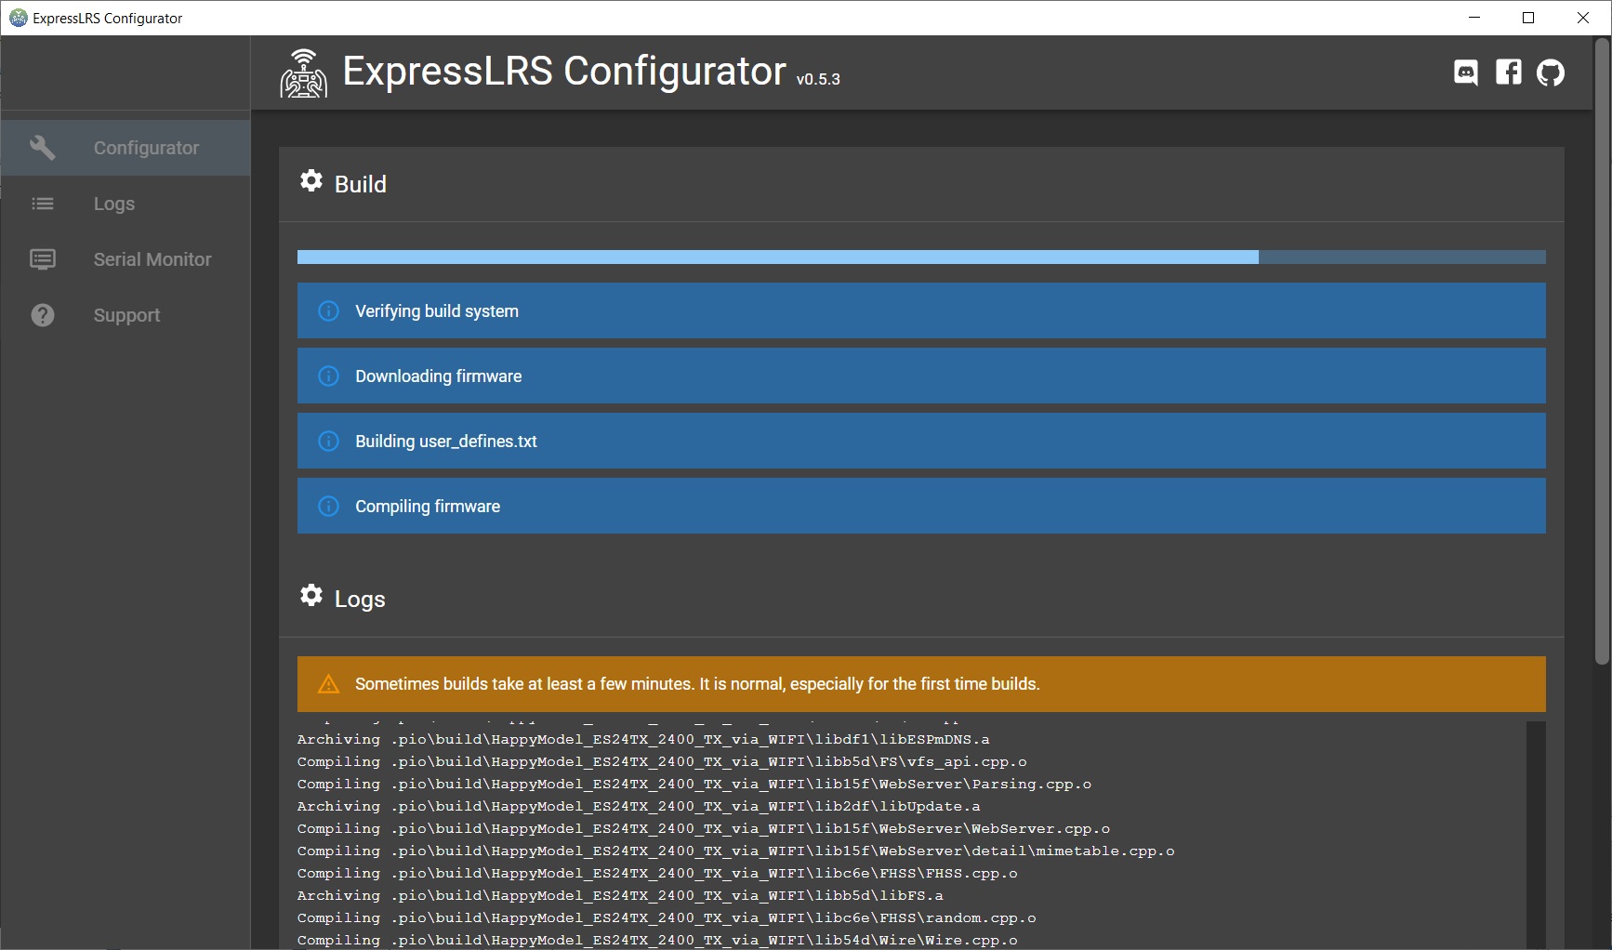
Task: Click log line Compiling WebServer.cpp.o
Action: (704, 829)
